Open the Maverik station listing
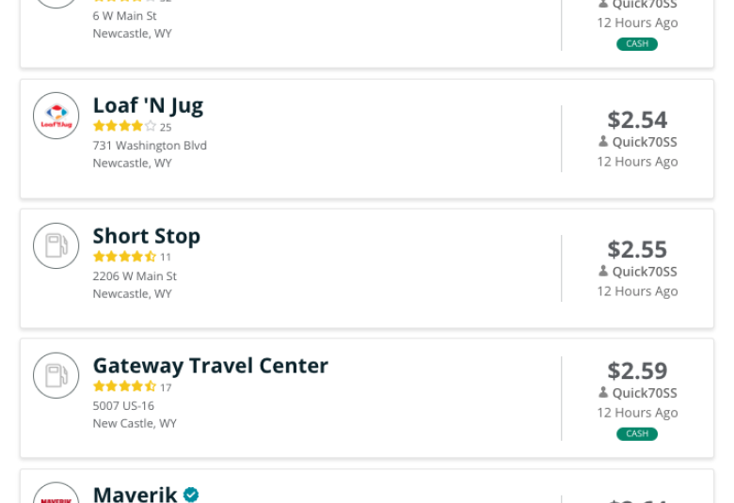Image resolution: width=734 pixels, height=503 pixels. click(x=135, y=495)
